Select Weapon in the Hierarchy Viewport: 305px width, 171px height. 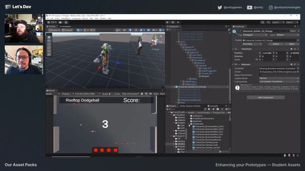[x=205, y=76]
